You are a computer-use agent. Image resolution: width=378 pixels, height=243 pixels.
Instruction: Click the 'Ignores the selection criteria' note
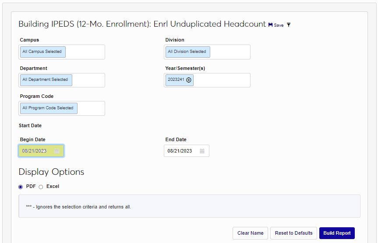[x=78, y=207]
